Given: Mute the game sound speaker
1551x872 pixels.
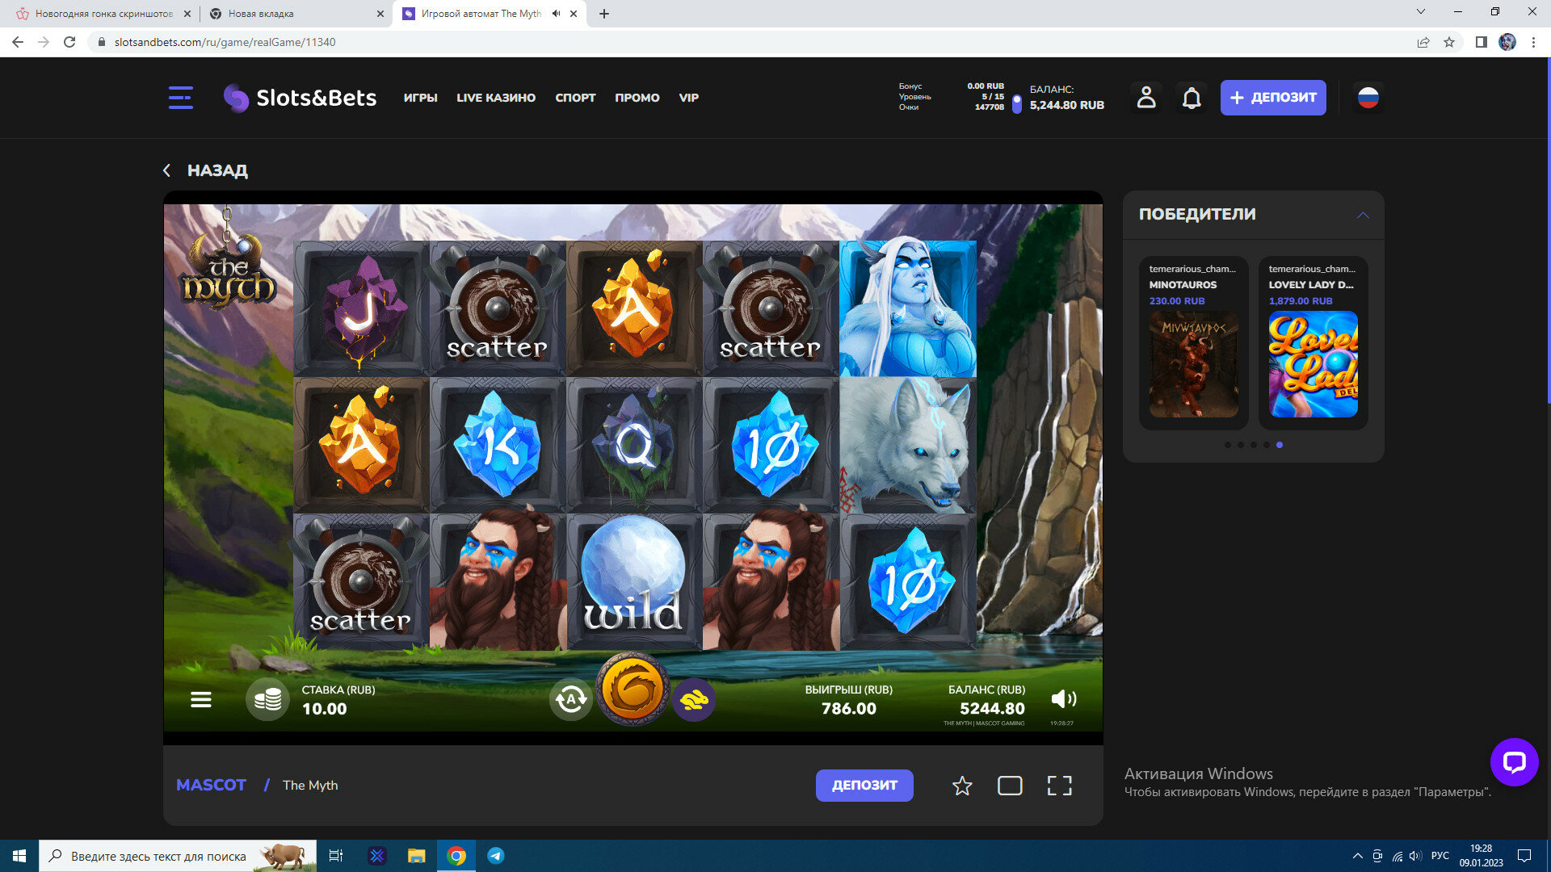Looking at the screenshot, I should [x=1063, y=699].
